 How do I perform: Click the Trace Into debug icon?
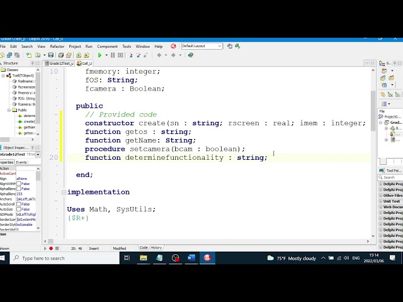[x=131, y=55]
